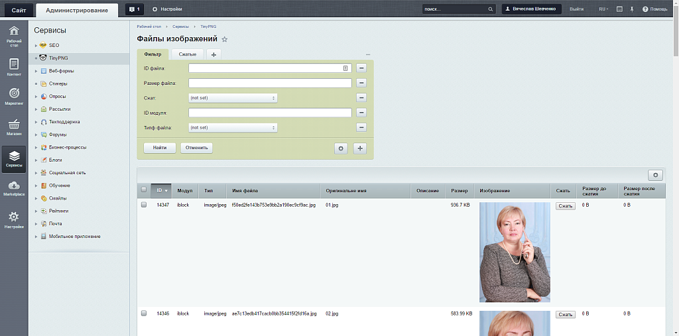Select the Фильтр tab
Image resolution: width=679 pixels, height=336 pixels.
click(153, 54)
